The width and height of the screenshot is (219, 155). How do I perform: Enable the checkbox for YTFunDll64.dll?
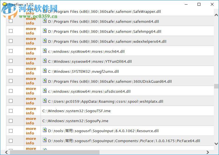pyautogui.click(x=11, y=61)
